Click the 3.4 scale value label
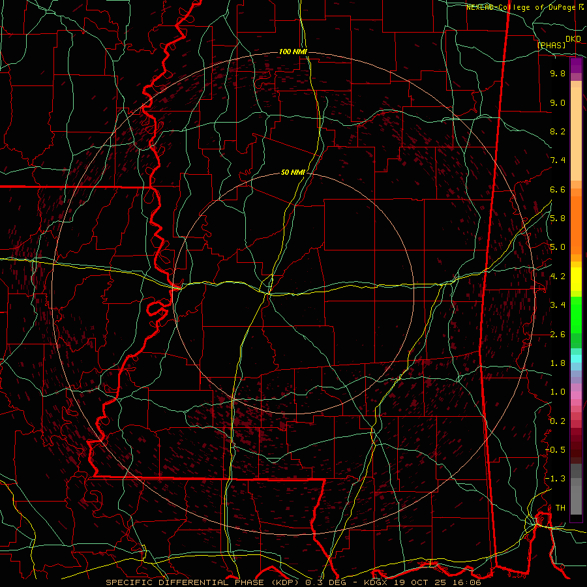Image resolution: width=587 pixels, height=587 pixels. (x=558, y=305)
